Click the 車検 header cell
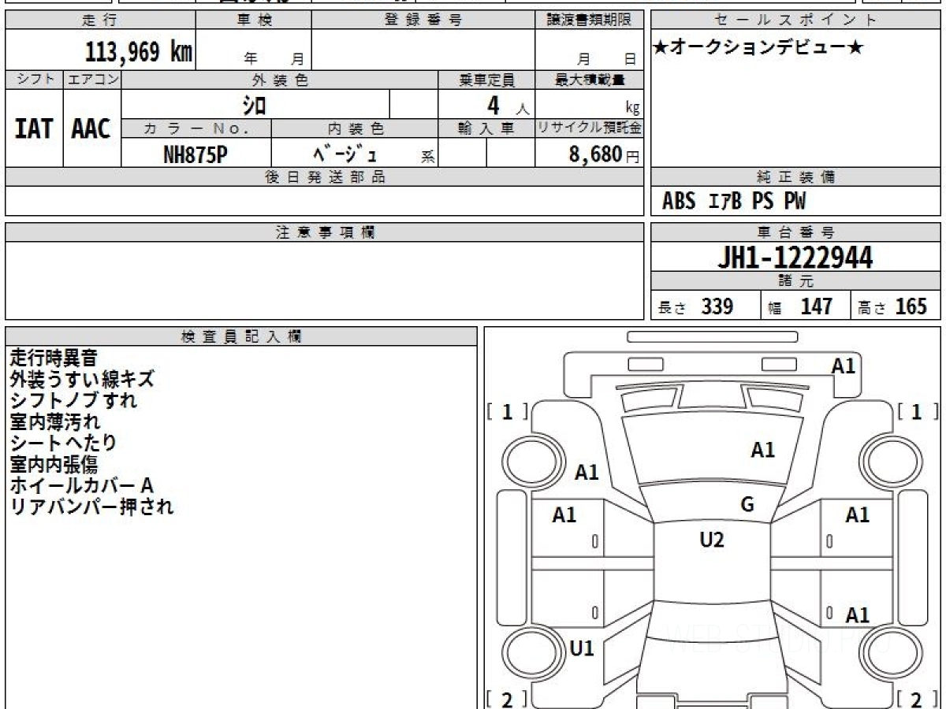The width and height of the screenshot is (946, 709). coord(254,20)
